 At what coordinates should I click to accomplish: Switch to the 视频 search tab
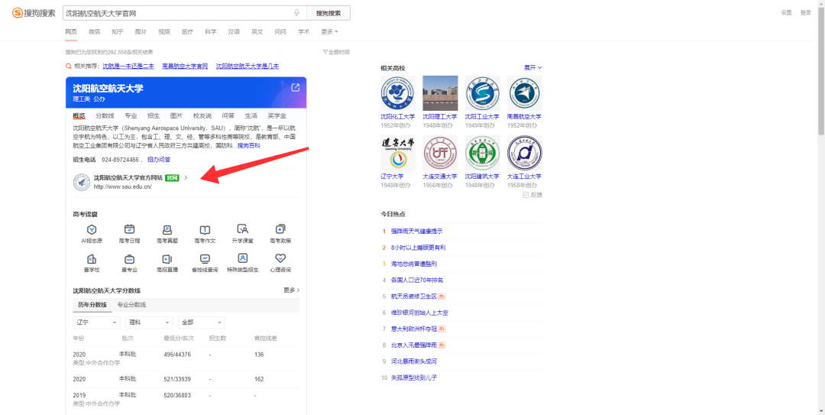(164, 31)
